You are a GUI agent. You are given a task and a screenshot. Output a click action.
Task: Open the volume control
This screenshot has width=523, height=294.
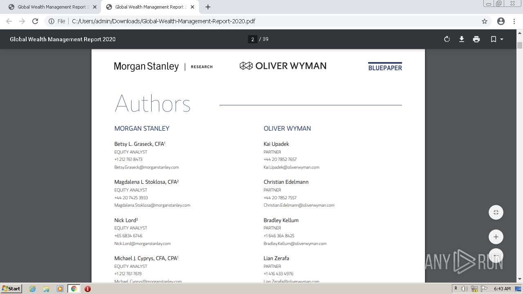coord(465,289)
